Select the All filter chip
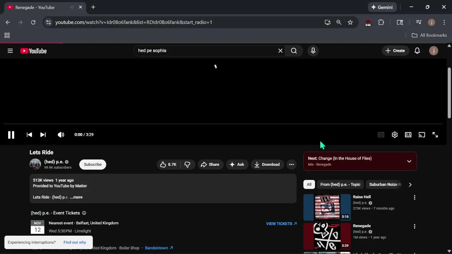The height and width of the screenshot is (254, 452). point(309,185)
